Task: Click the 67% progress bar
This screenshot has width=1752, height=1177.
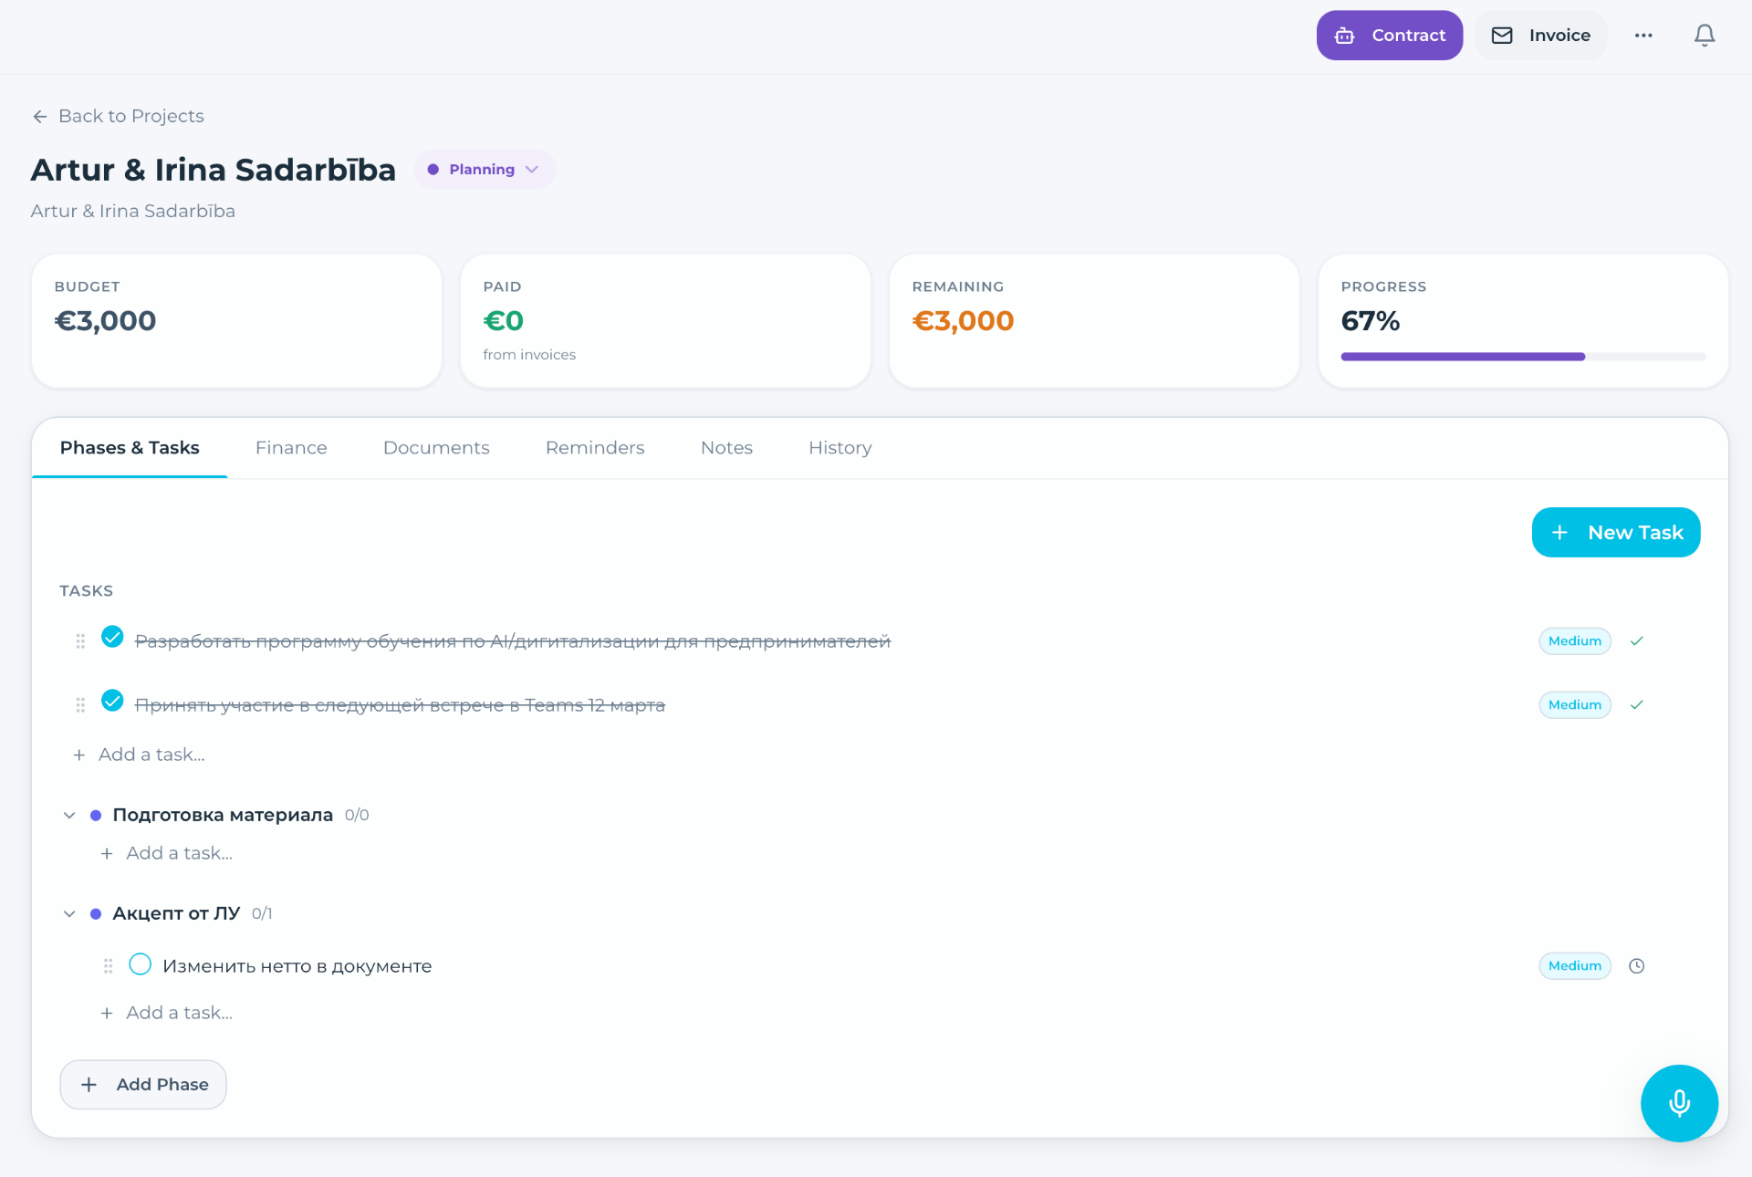Action: point(1523,357)
